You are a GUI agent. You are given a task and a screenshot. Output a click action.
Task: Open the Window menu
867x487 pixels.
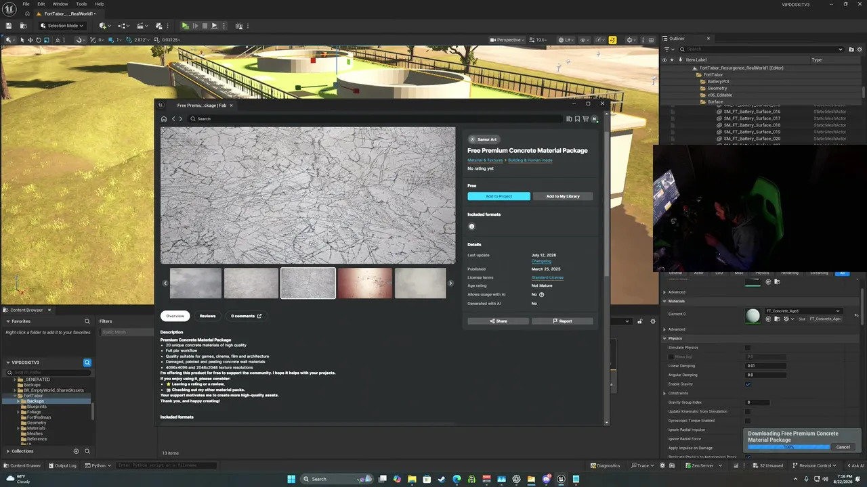60,4
